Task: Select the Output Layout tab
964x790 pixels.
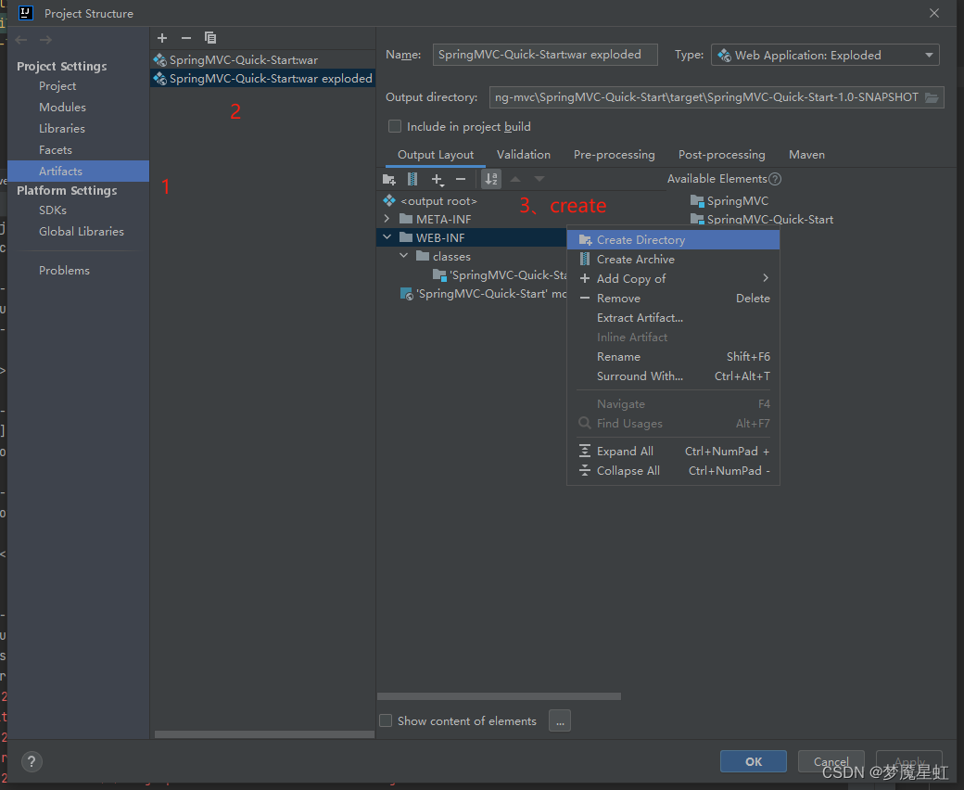Action: pos(436,155)
